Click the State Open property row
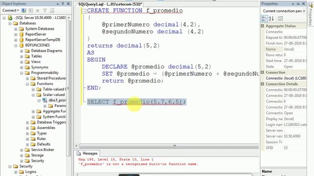The height and width of the screenshot is (176, 314). pyautogui.click(x=286, y=66)
